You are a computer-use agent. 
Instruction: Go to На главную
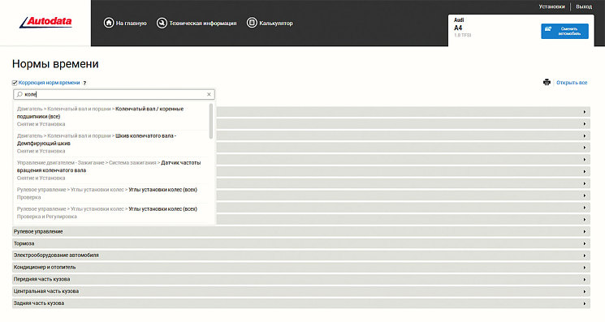[132, 23]
